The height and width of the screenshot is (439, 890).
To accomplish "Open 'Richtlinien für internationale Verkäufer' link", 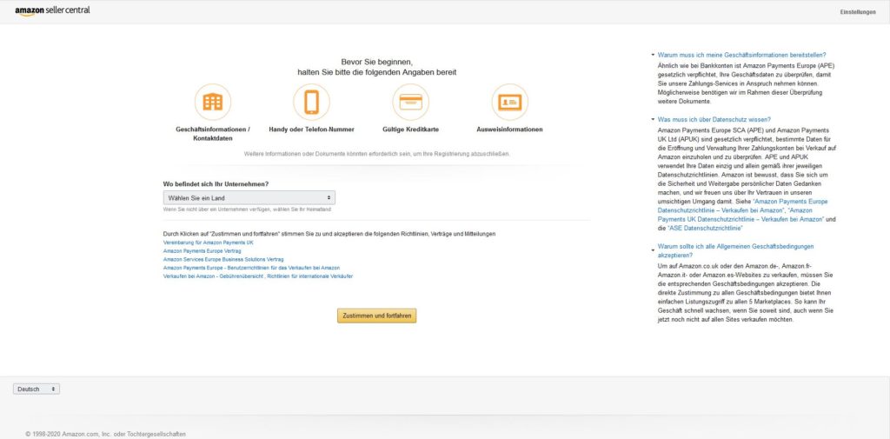I will [310, 276].
